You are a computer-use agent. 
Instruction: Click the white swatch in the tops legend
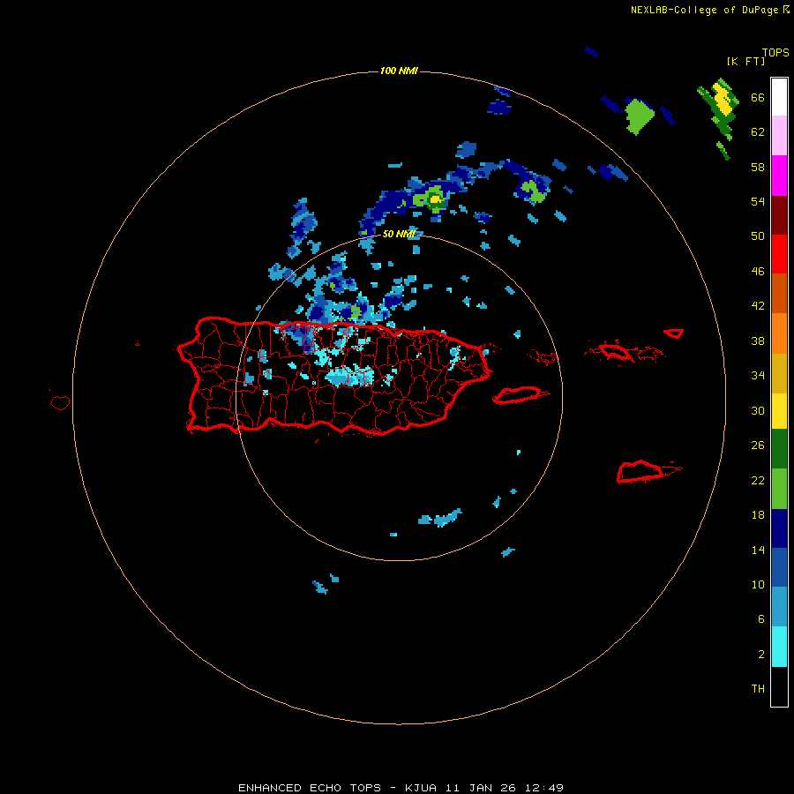(779, 97)
